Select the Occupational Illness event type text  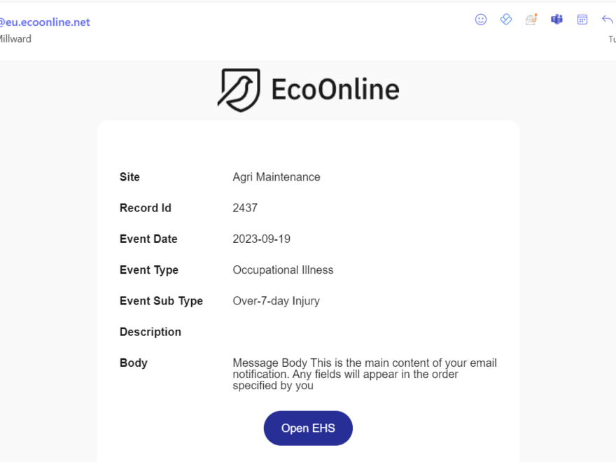point(283,270)
